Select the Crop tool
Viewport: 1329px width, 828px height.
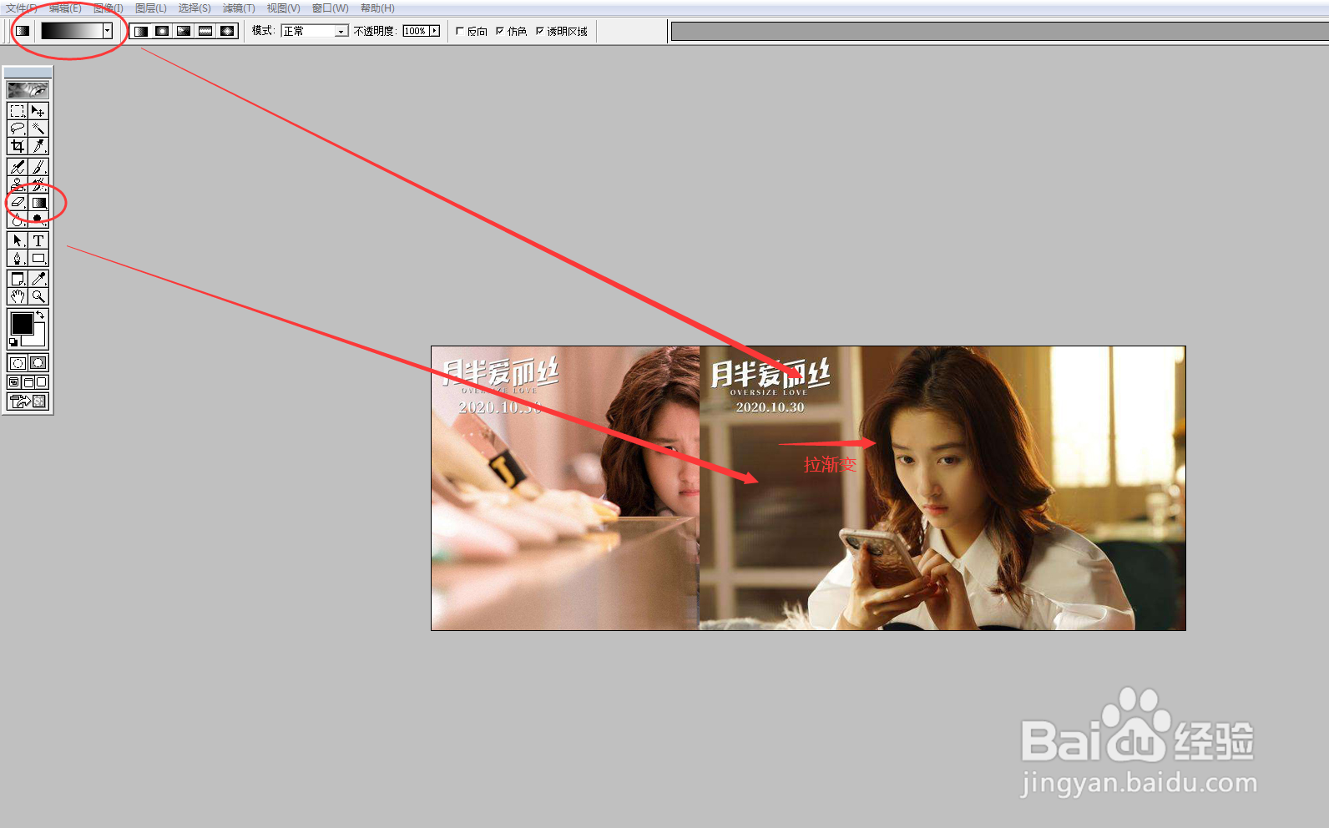[x=18, y=146]
